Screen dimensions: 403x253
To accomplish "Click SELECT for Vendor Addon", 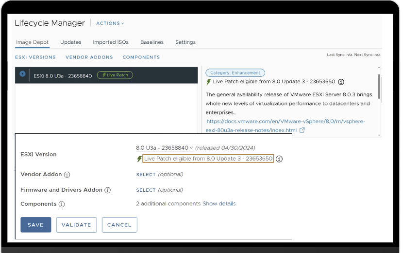I will [x=146, y=175].
